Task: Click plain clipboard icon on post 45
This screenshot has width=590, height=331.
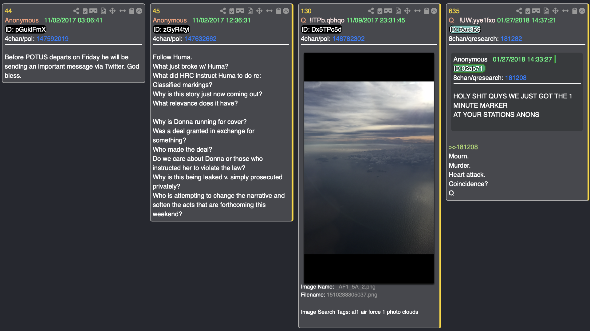Action: point(278,11)
